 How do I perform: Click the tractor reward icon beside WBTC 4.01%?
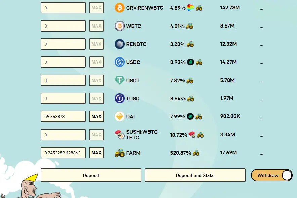[189, 26]
